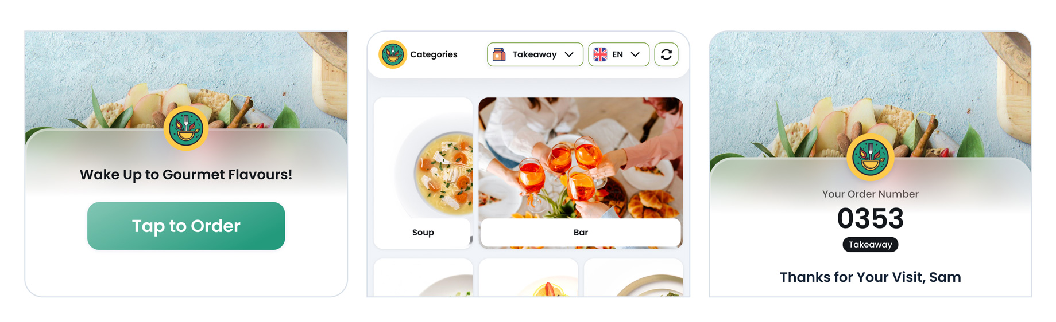1056x322 pixels.
Task: Open the partially visible bottom-left category card
Action: coord(423,278)
